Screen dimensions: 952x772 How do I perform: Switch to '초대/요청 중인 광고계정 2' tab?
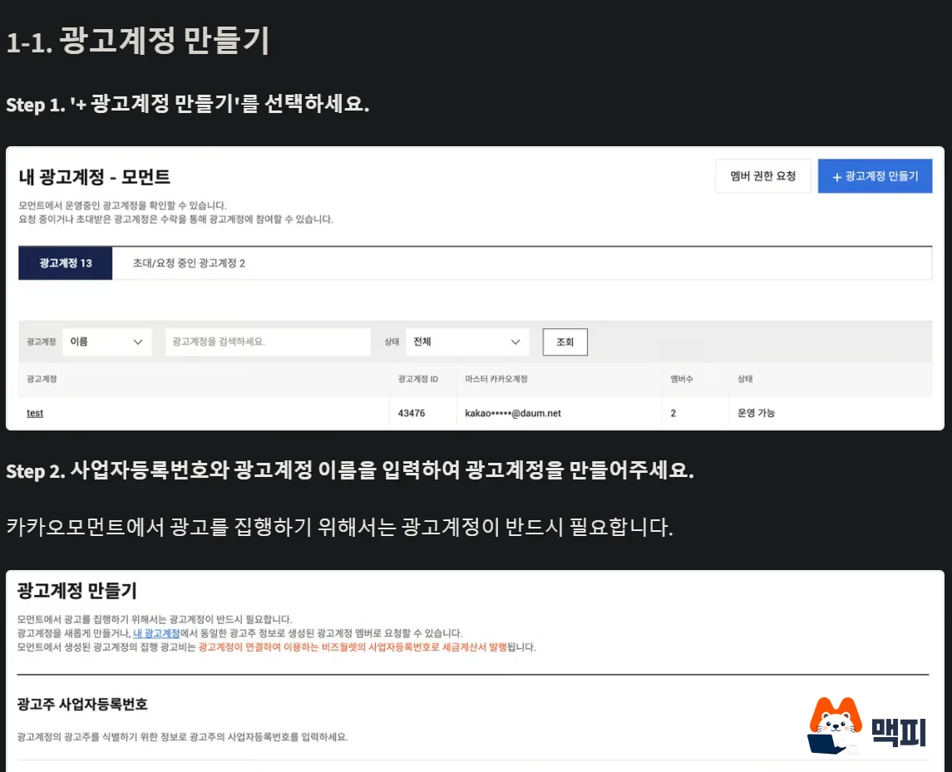[189, 263]
